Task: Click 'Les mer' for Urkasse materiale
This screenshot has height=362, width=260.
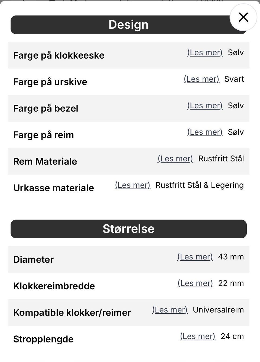Action: point(132,185)
